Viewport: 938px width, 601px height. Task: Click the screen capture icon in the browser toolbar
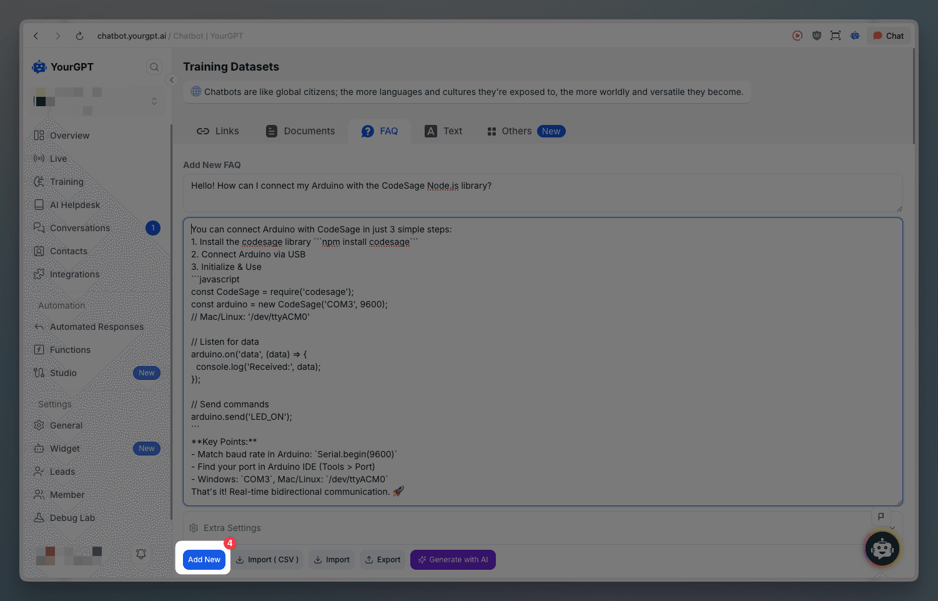click(835, 36)
